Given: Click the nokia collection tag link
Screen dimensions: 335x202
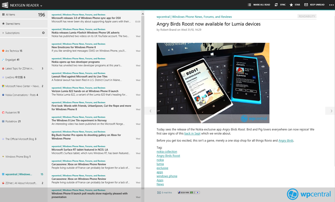Looking at the screenshot, I should 167,151.
